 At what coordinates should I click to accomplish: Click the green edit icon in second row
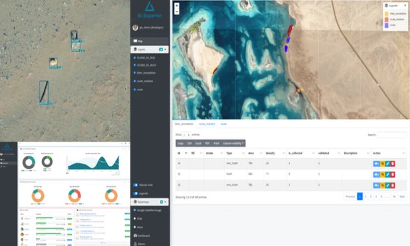point(387,174)
